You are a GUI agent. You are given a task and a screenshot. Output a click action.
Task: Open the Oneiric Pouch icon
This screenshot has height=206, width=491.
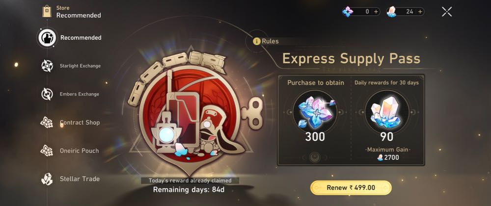47,151
